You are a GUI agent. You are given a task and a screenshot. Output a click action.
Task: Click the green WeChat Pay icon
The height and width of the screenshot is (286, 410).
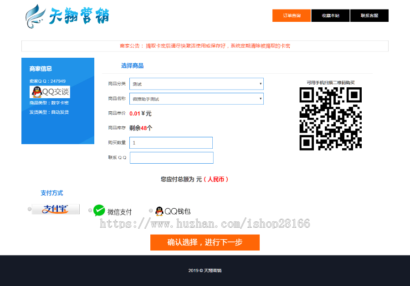98,210
